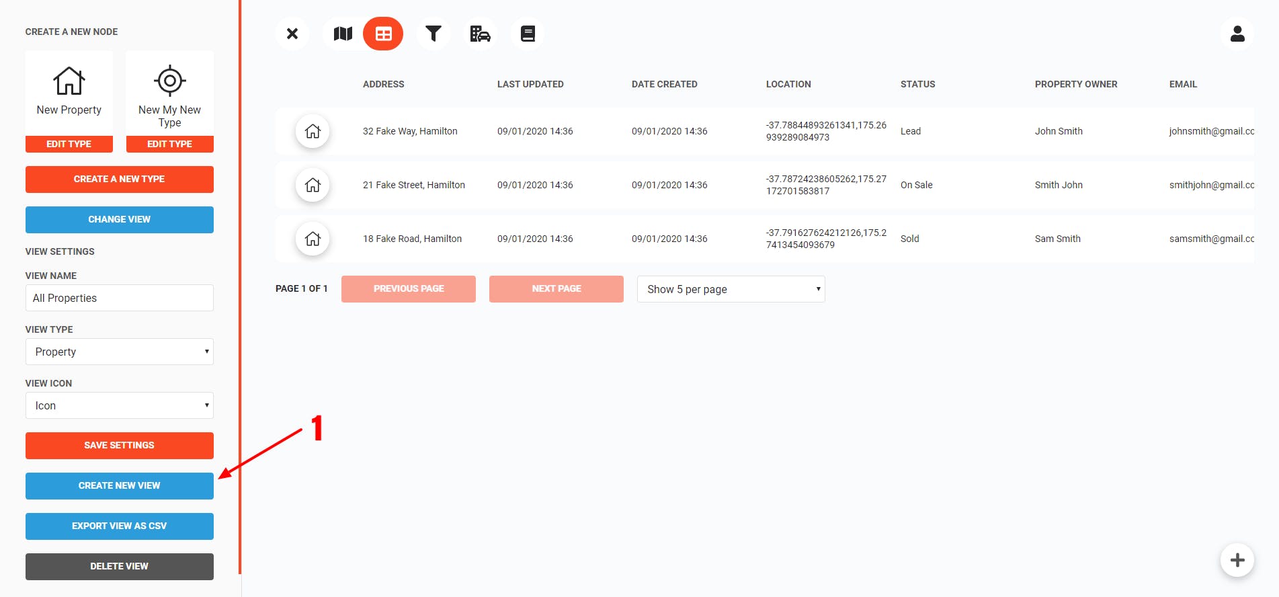Sort by Address column header
The width and height of the screenshot is (1279, 597).
coord(384,84)
